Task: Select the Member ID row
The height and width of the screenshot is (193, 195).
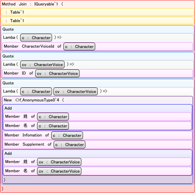Action: [97, 74]
